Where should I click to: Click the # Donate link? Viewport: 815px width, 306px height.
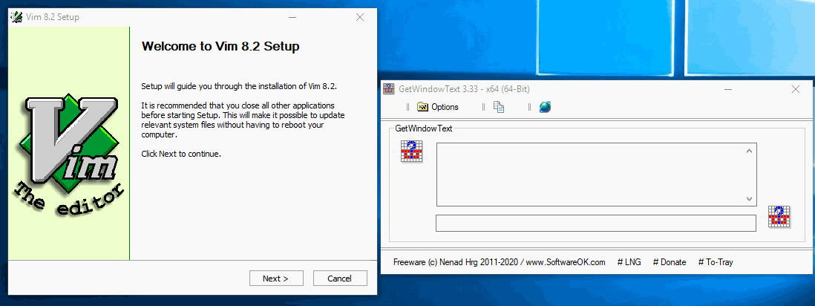[669, 262]
